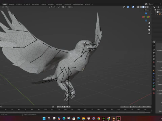162x121 pixels.
Task: Switch to the Shading workspace tab
Action: click(x=44, y=4)
